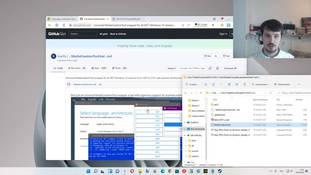Viewport: 311px width, 175px height.
Task: Open Opera browser from the taskbar
Action: pos(132,171)
